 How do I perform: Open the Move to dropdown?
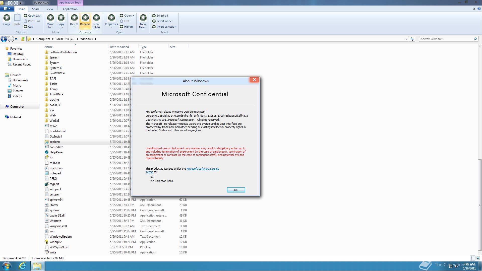[x=50, y=22]
